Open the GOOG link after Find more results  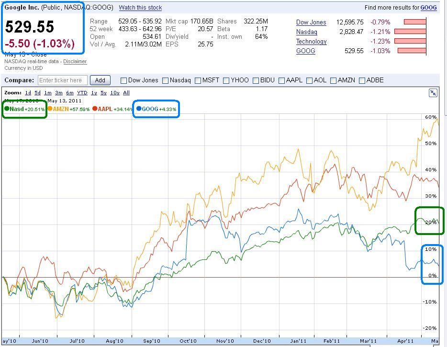[x=428, y=8]
